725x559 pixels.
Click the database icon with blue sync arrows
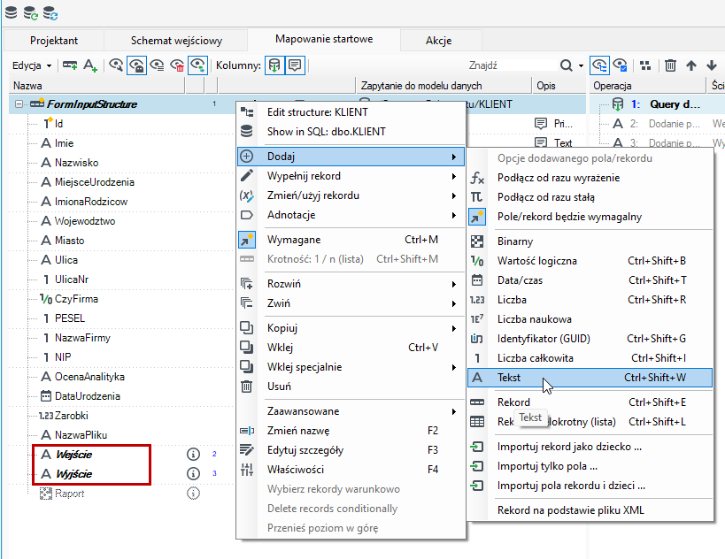[50, 12]
